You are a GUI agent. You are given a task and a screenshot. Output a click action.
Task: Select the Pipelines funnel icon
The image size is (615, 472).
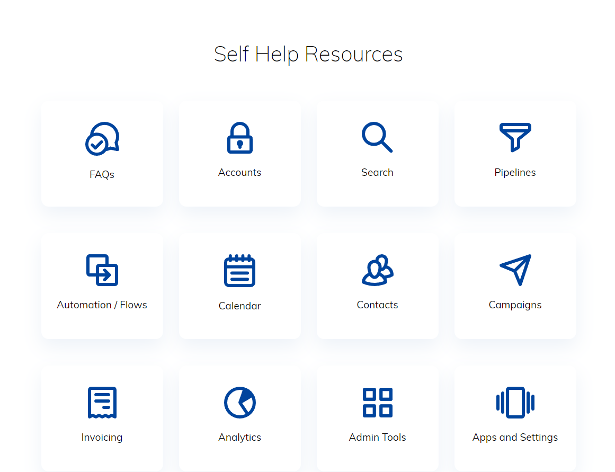click(515, 137)
